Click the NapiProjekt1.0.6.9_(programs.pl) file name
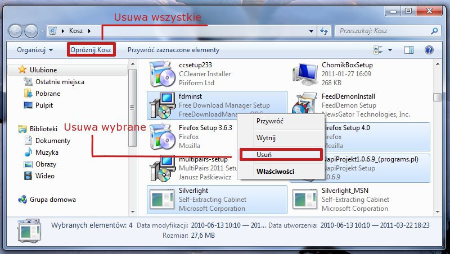This screenshot has width=450, height=254. pyautogui.click(x=371, y=159)
